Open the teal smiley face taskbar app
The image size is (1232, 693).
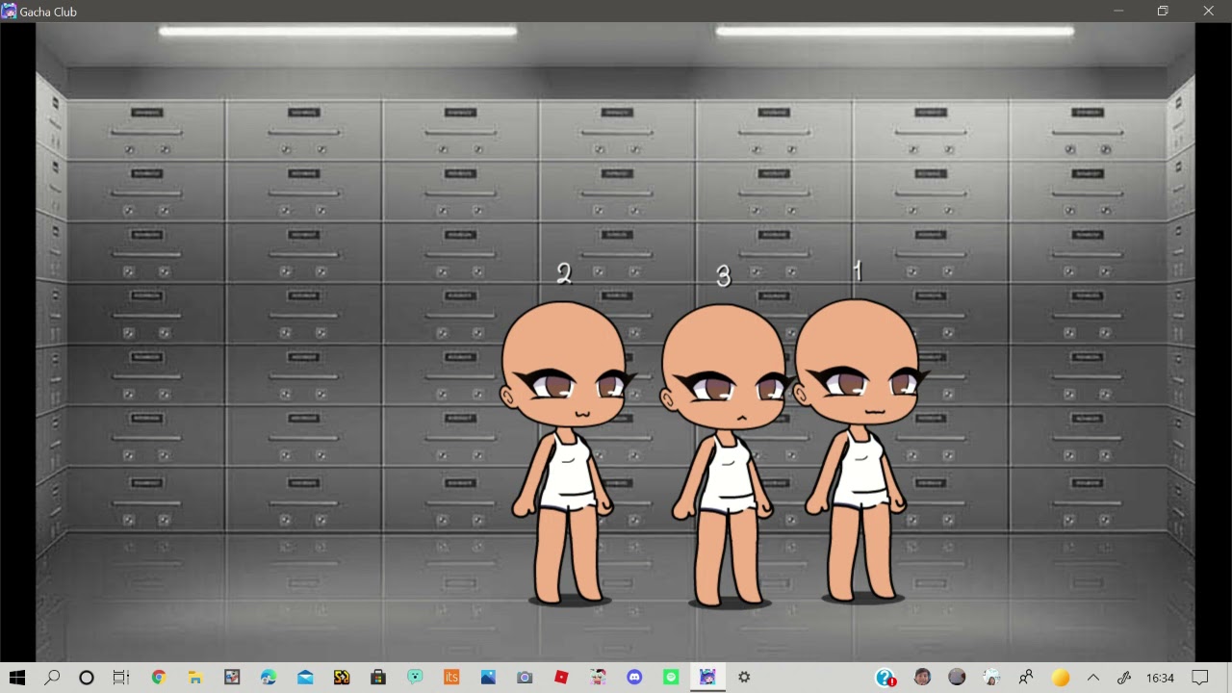click(415, 678)
